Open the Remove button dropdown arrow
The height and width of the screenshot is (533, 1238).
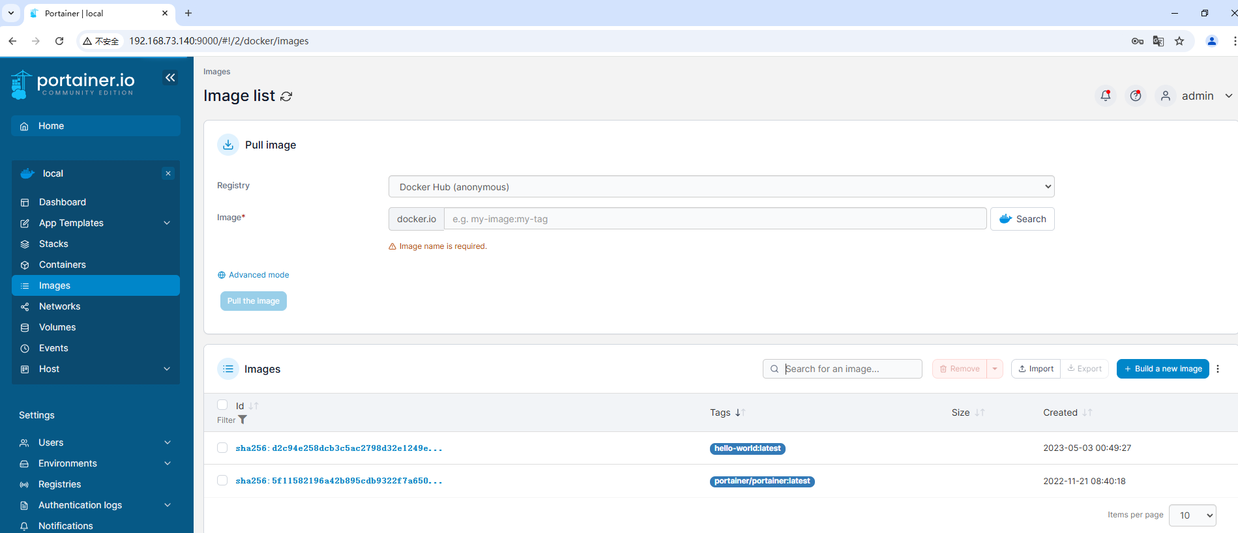pyautogui.click(x=995, y=369)
